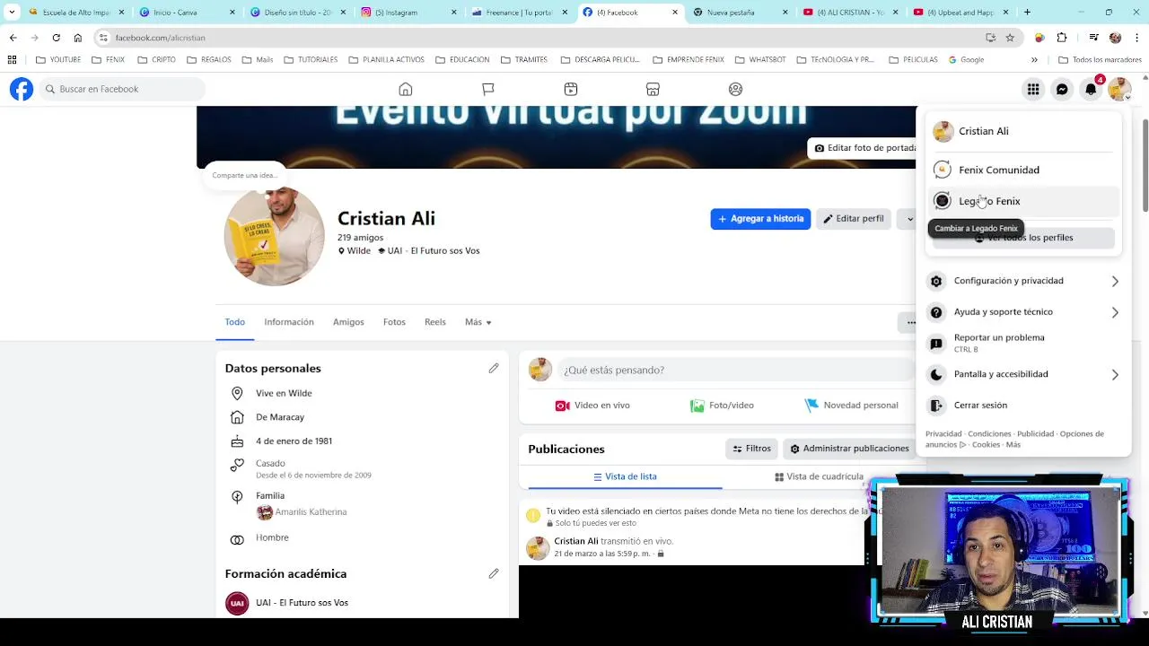Image resolution: width=1149 pixels, height=646 pixels.
Task: Click the browser back arrow
Action: 13,38
